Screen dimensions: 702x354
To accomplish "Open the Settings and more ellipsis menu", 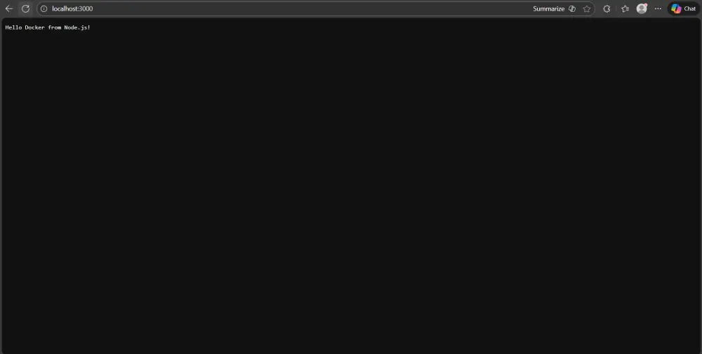I will pyautogui.click(x=658, y=8).
